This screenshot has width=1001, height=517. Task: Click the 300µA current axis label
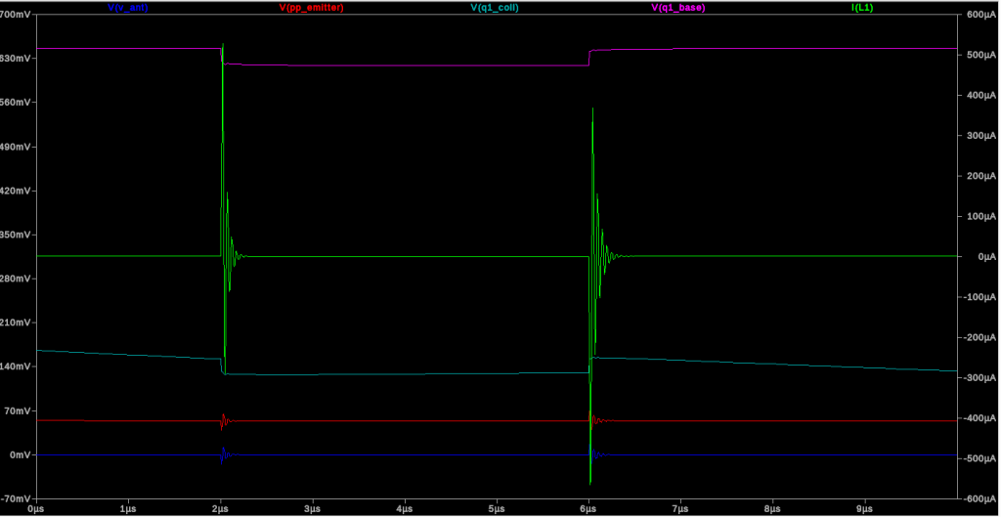980,135
